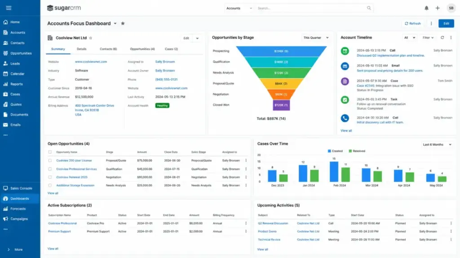Image resolution: width=460 pixels, height=258 pixels.
Task: Open the Q2 Renewal Discussion activity
Action: pyautogui.click(x=273, y=223)
